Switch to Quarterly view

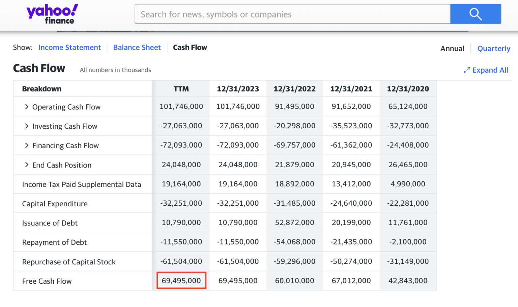494,49
